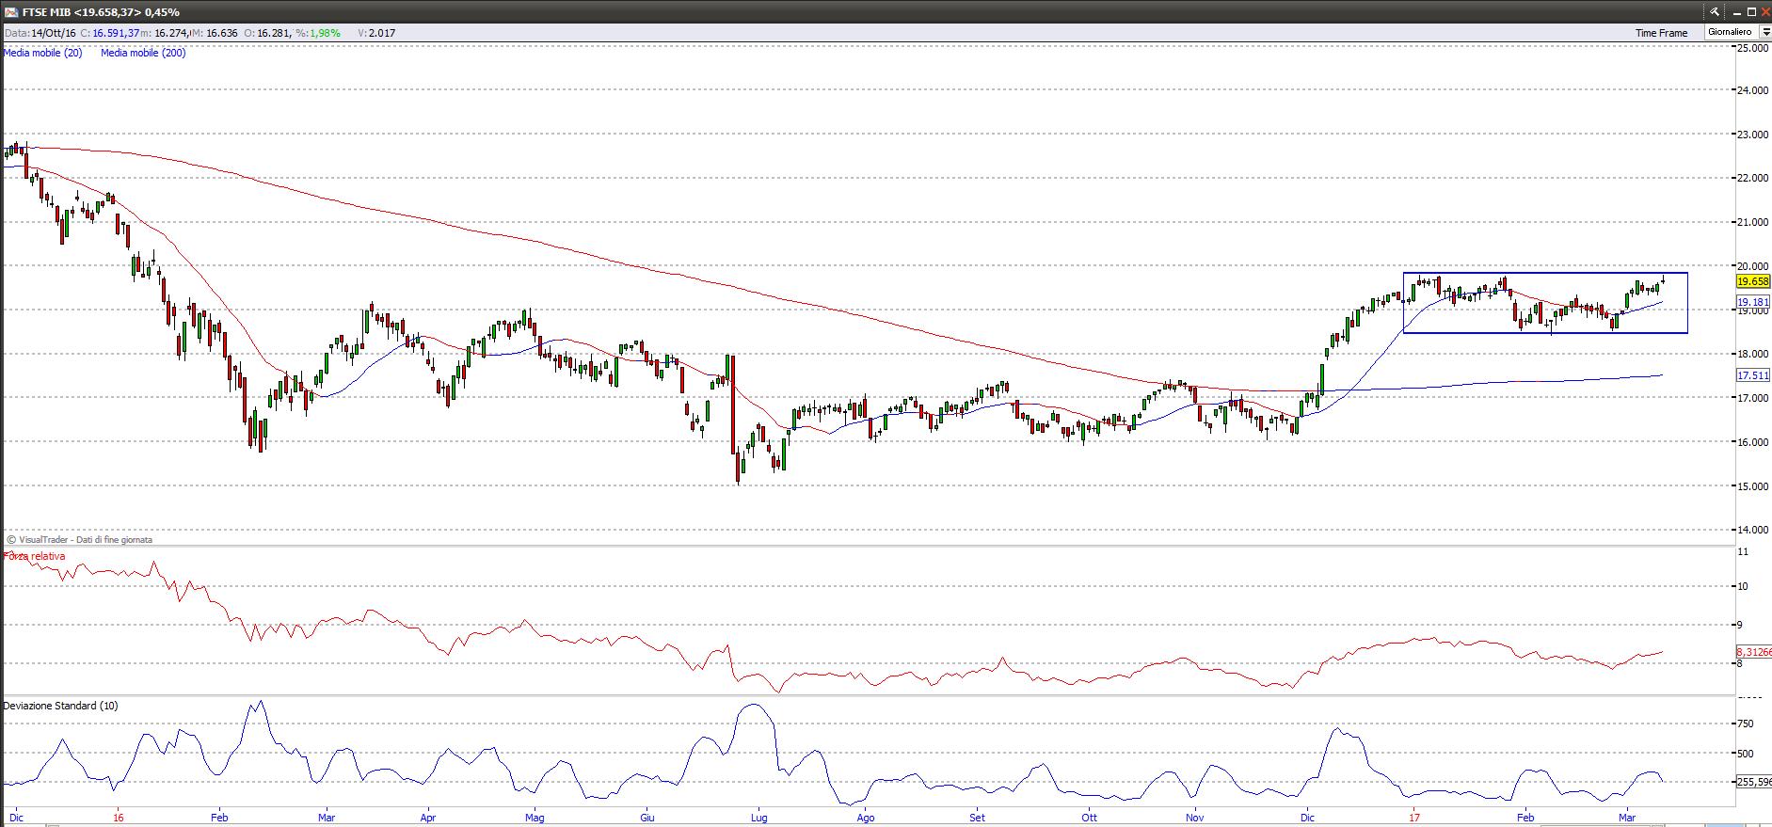Click the 'Time Frame' label
The width and height of the screenshot is (1772, 827).
(1661, 33)
